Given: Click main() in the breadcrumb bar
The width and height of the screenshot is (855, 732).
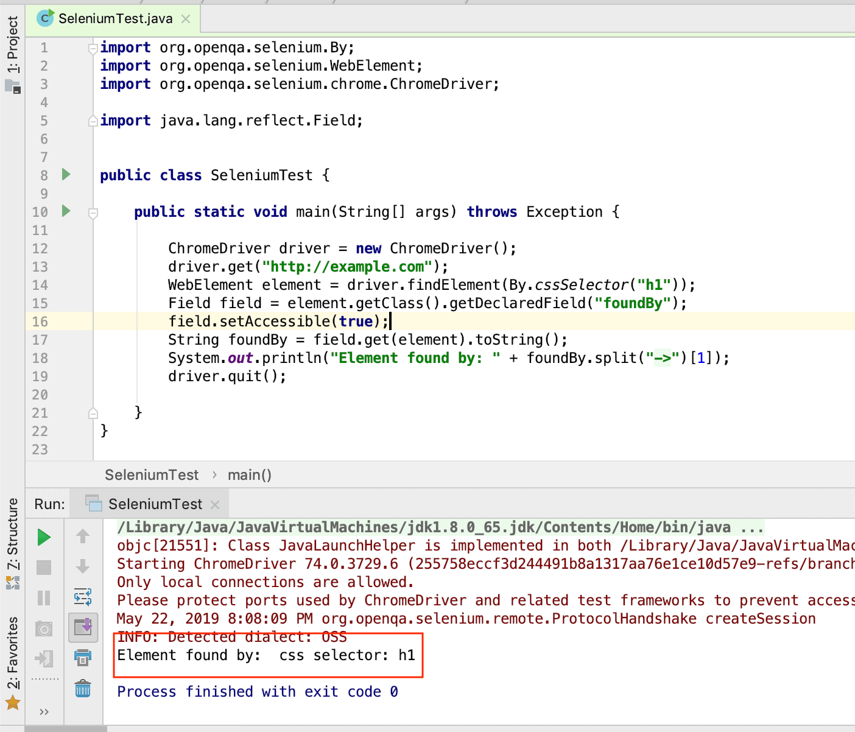Looking at the screenshot, I should (249, 474).
